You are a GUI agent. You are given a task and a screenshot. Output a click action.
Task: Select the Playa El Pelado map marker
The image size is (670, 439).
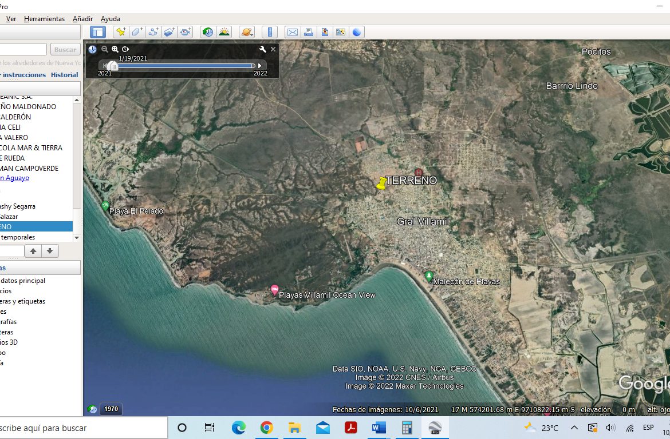(x=105, y=206)
